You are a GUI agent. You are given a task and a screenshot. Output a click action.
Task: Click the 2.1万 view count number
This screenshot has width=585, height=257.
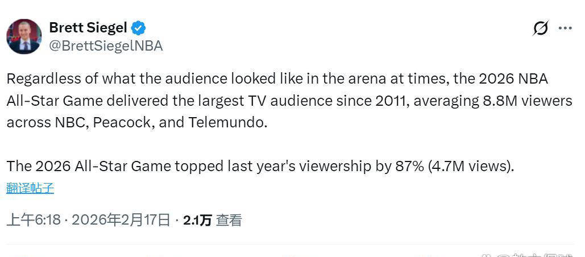click(197, 220)
